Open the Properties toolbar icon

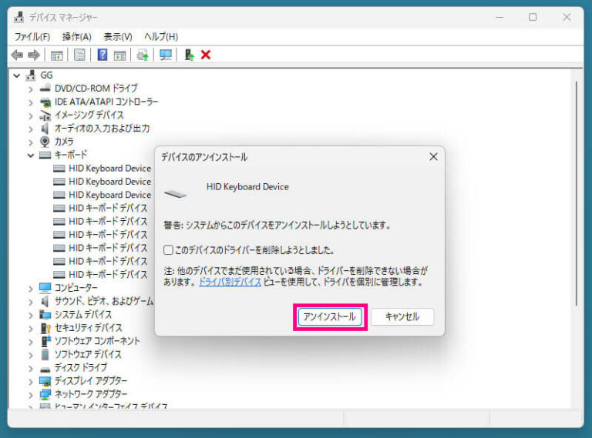click(x=79, y=55)
